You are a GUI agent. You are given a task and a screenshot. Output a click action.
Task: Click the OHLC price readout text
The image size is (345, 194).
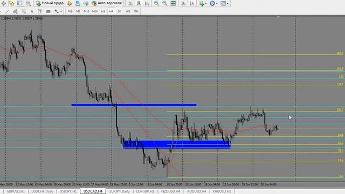(x=22, y=18)
